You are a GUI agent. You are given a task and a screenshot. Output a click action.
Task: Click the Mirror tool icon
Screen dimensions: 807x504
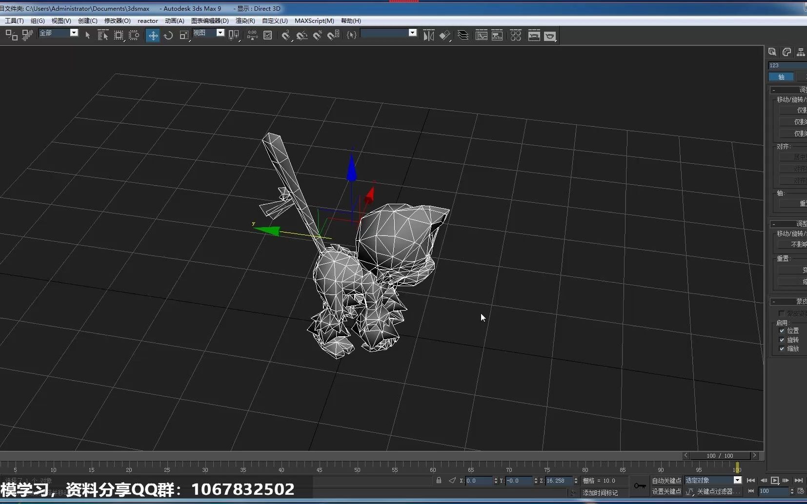[x=428, y=35]
